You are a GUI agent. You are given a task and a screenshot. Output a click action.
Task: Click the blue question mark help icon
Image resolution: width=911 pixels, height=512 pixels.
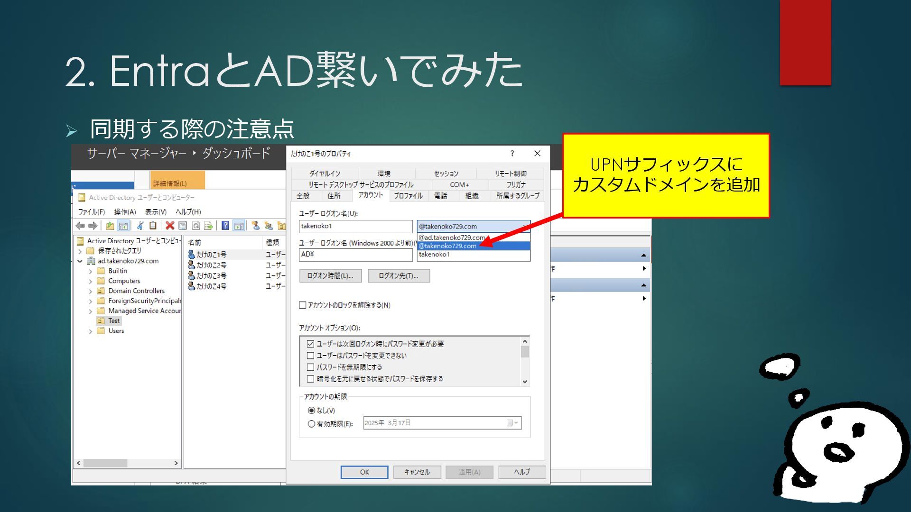[x=225, y=226]
